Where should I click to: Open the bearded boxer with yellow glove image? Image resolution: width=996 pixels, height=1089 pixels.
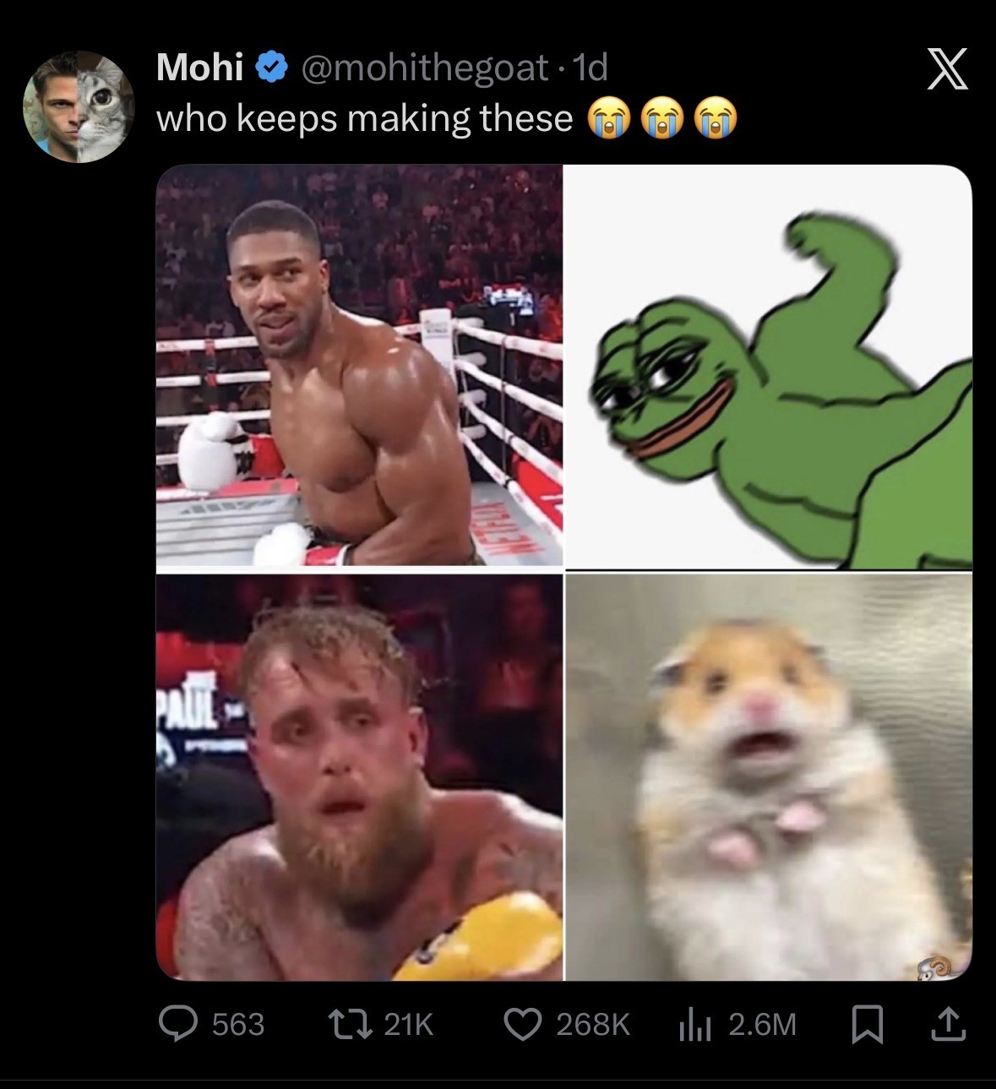click(359, 777)
